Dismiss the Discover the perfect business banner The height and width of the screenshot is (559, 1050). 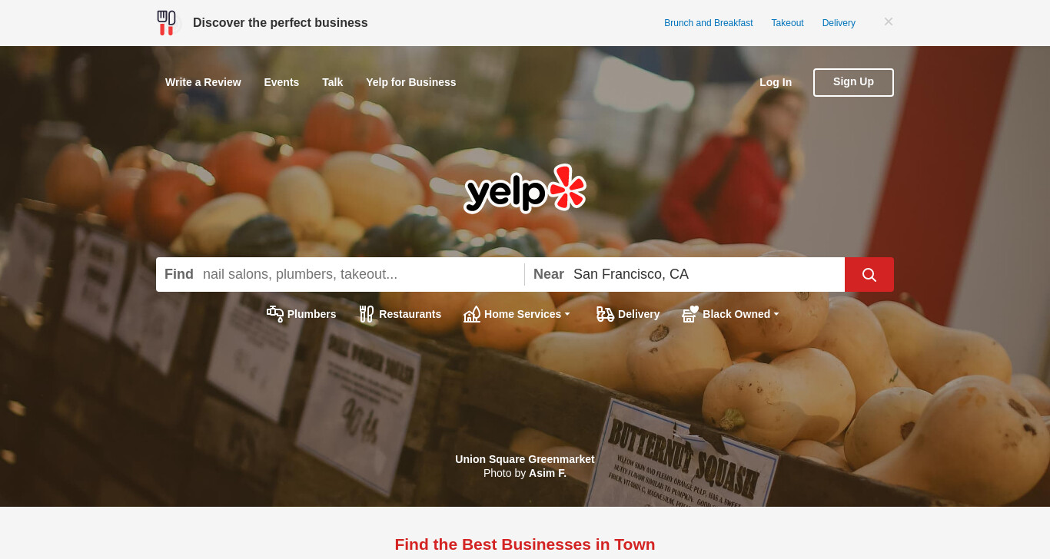click(889, 21)
